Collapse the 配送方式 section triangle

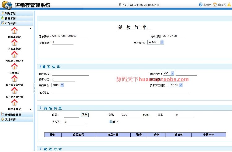coord(41,149)
